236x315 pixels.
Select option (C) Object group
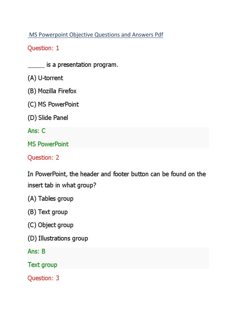pos(50,225)
